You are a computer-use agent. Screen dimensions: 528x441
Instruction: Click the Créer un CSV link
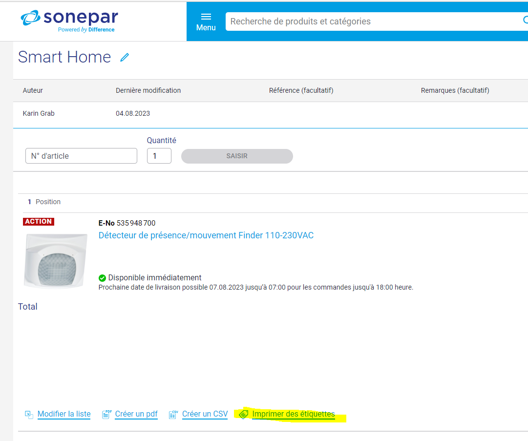(x=205, y=414)
